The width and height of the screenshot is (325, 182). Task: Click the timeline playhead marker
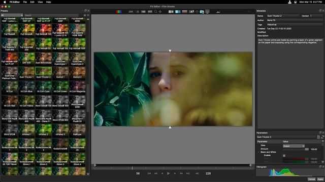click(132, 168)
